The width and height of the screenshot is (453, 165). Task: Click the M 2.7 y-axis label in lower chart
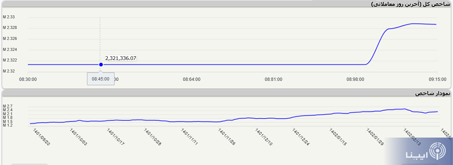point(8,106)
